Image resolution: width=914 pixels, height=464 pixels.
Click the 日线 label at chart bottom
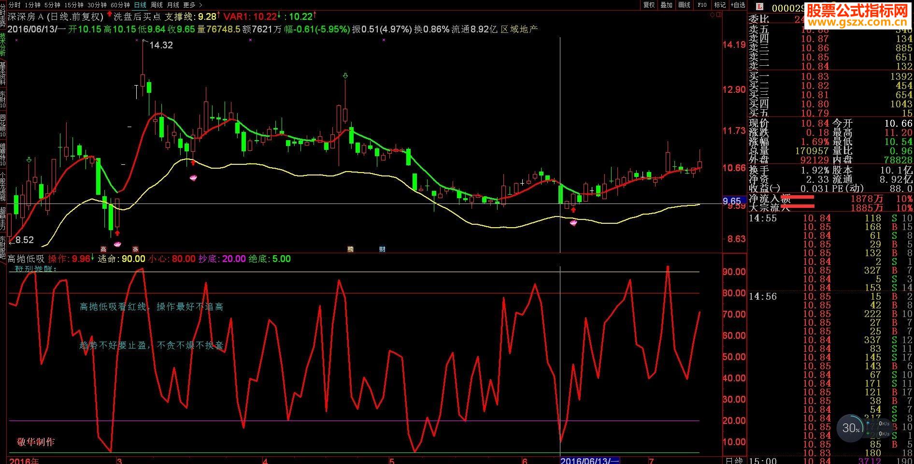pos(734,460)
